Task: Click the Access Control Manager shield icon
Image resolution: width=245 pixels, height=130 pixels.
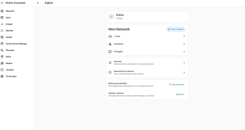Action: [x=2, y=44]
